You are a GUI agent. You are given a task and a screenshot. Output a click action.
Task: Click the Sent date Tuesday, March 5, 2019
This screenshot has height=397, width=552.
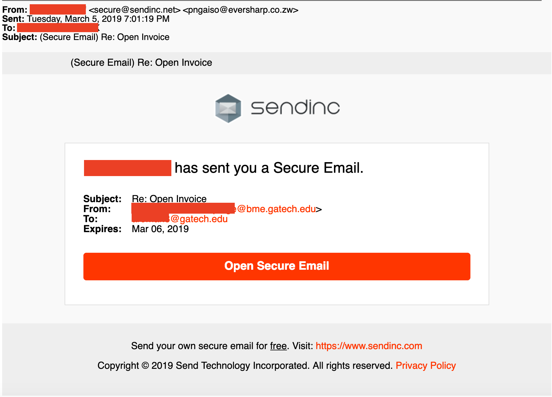[98, 19]
